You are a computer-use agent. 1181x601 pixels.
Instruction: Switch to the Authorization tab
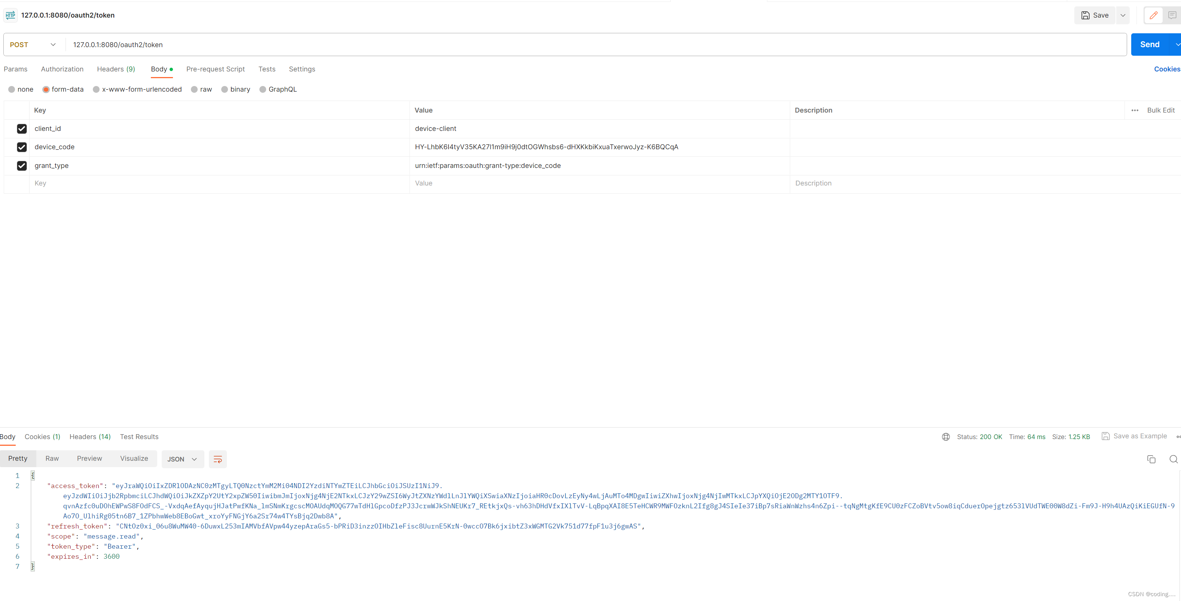[62, 69]
